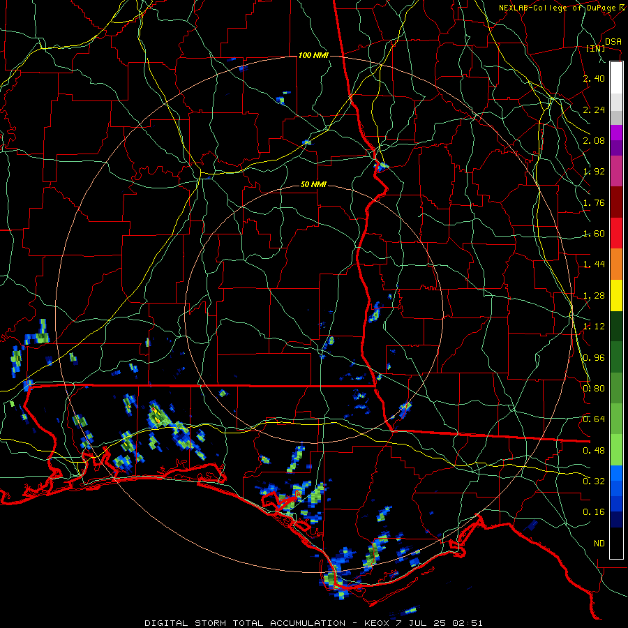Click the 100 NMI range ring label
Viewport: 628px width, 628px height.
tap(313, 55)
